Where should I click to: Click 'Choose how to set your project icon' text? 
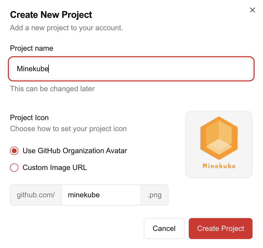[x=68, y=129]
